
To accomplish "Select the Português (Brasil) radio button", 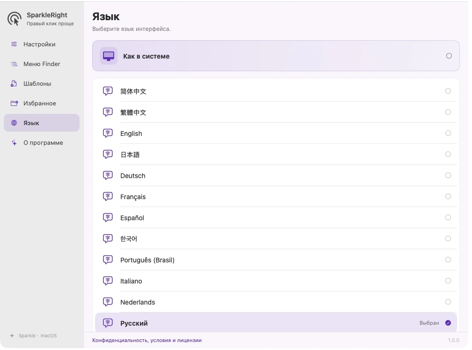I will 448,260.
